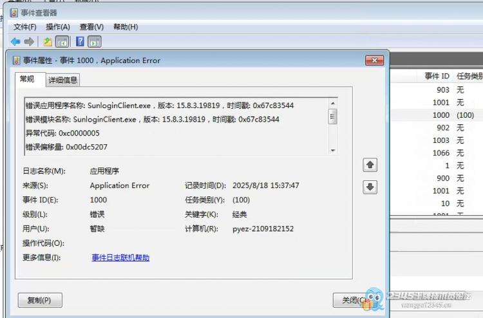This screenshot has height=318, width=483.
Task: Click the 错误应用程序名称 line in description
Action: pyautogui.click(x=160, y=106)
